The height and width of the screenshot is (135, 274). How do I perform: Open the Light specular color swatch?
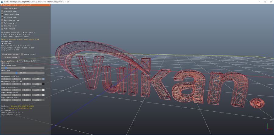point(43,100)
